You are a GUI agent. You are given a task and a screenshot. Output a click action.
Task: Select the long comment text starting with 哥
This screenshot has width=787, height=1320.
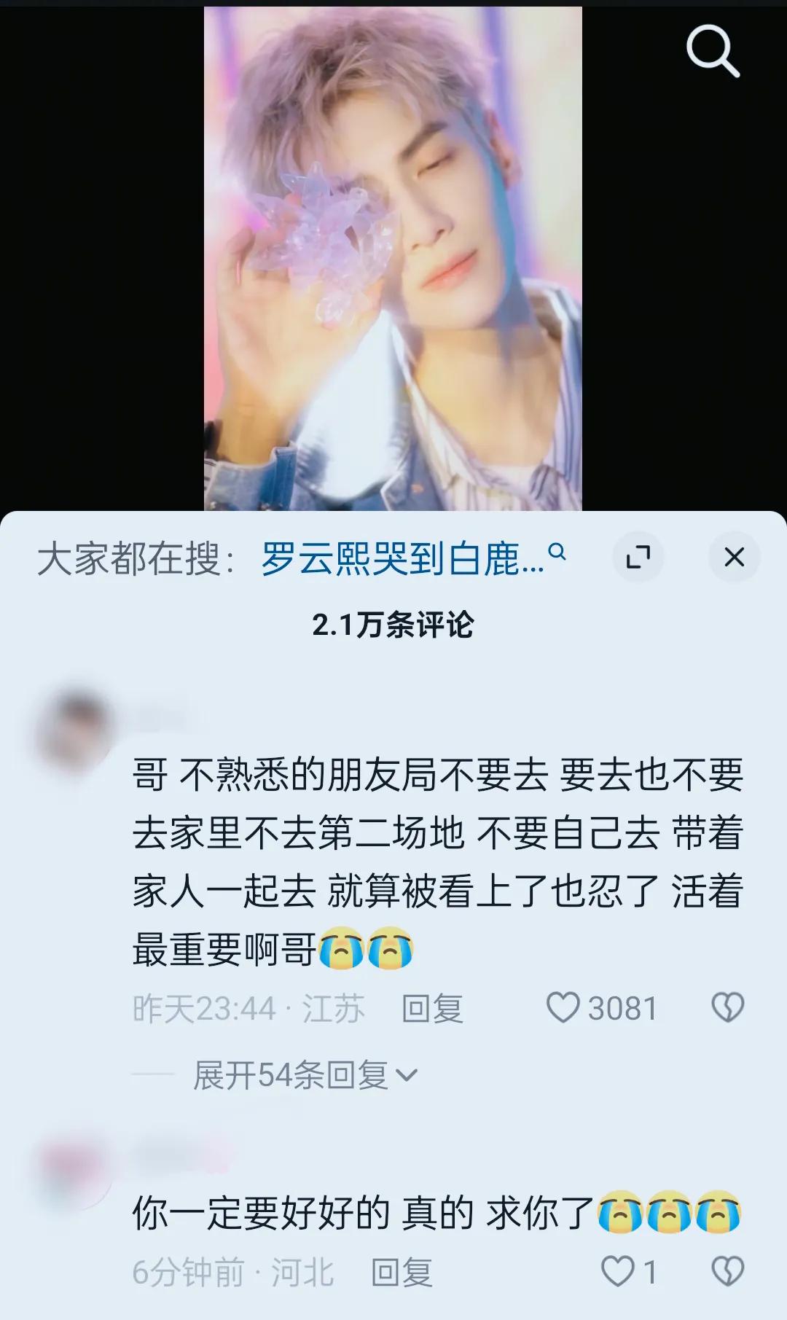438,862
